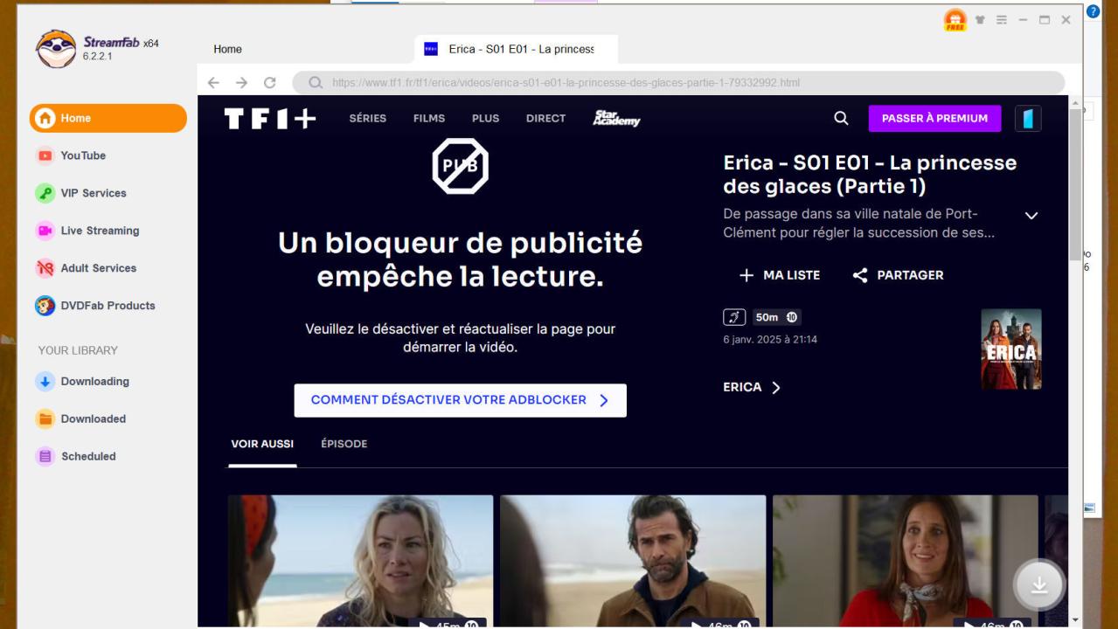Open the StreamFab hamburger menu
Screen dimensions: 1118x629
[x=1002, y=20]
